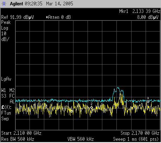Click the #Atten 0 dB label
This screenshot has height=143, width=161.
tap(58, 17)
